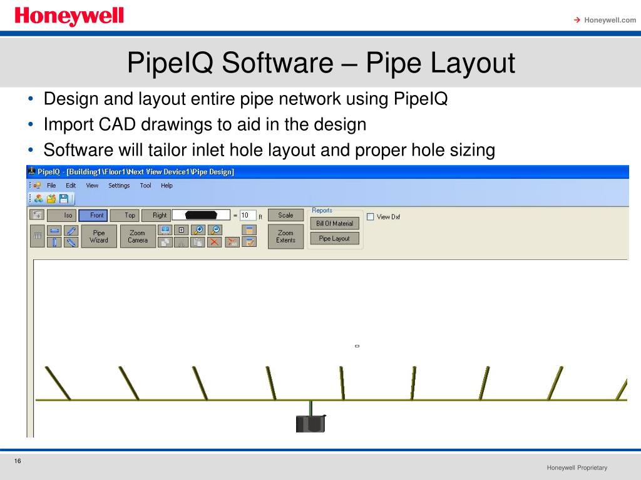This screenshot has width=641, height=480.
Task: Click the upper properties list icon
Action: pos(249,230)
